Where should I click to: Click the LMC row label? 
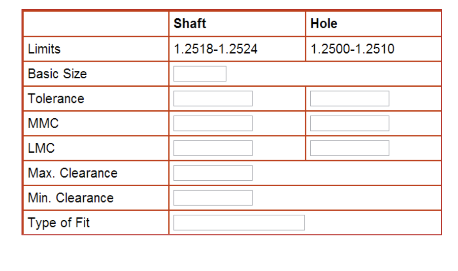click(37, 148)
